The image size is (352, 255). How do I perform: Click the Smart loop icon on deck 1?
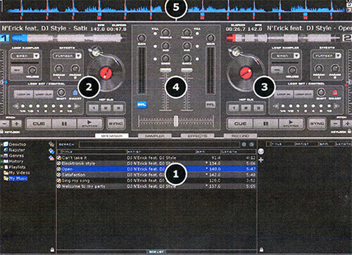[x=75, y=93]
